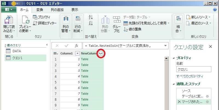
Task: Click 列の管理 (Manage Columns) icon
Action: tap(66, 19)
